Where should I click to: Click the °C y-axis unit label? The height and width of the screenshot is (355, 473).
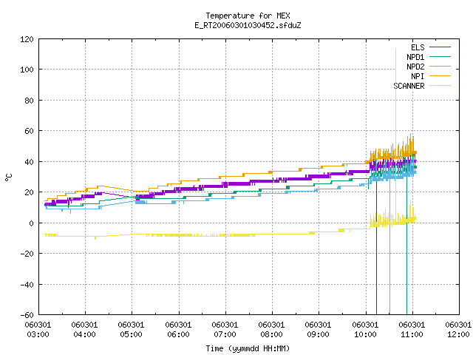click(x=8, y=177)
